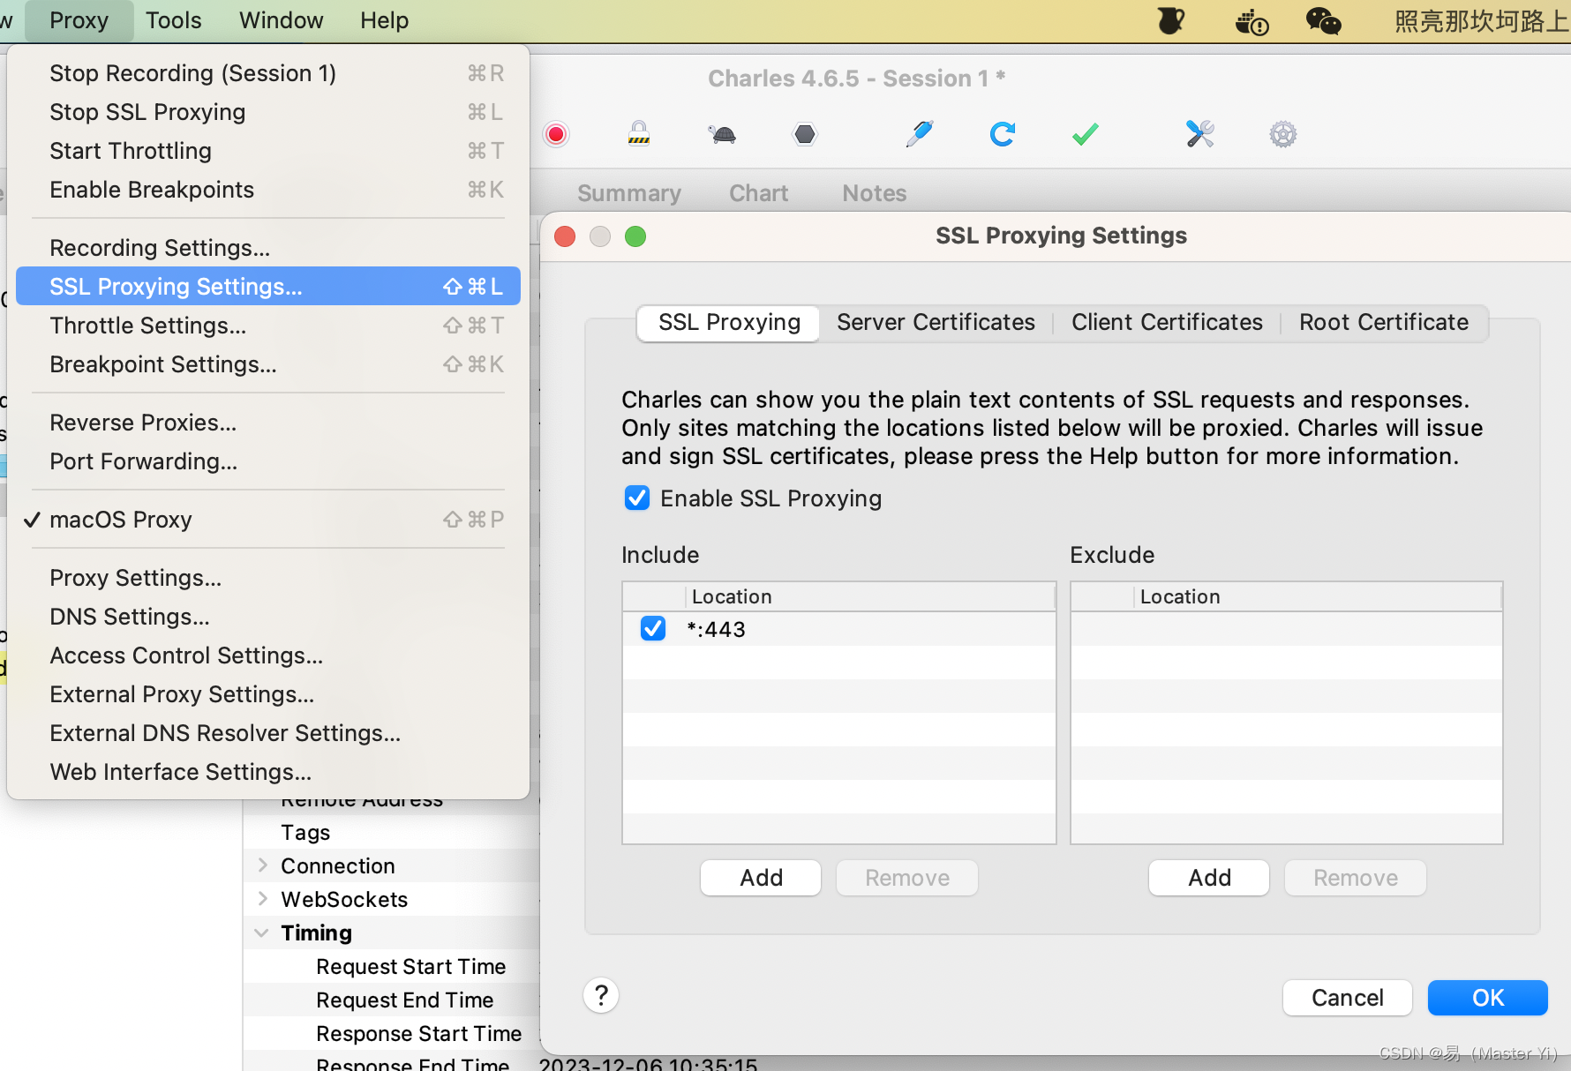1571x1071 pixels.
Task: Click the Charles jug menu bar icon
Action: pos(1170,20)
